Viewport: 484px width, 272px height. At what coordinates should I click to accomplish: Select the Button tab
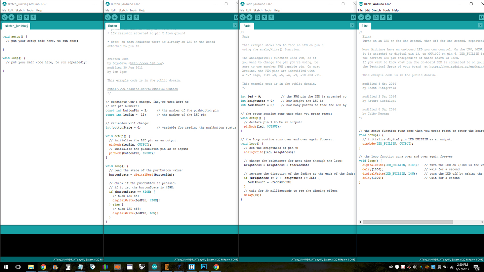(113, 26)
